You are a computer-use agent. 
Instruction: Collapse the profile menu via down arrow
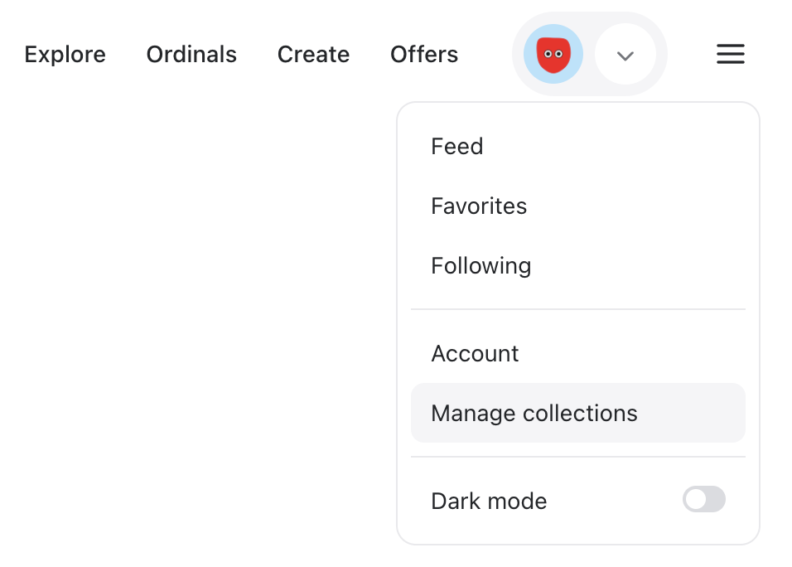coord(625,56)
